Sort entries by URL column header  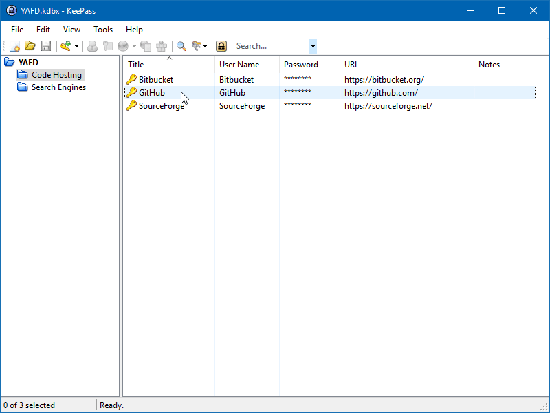click(x=406, y=65)
